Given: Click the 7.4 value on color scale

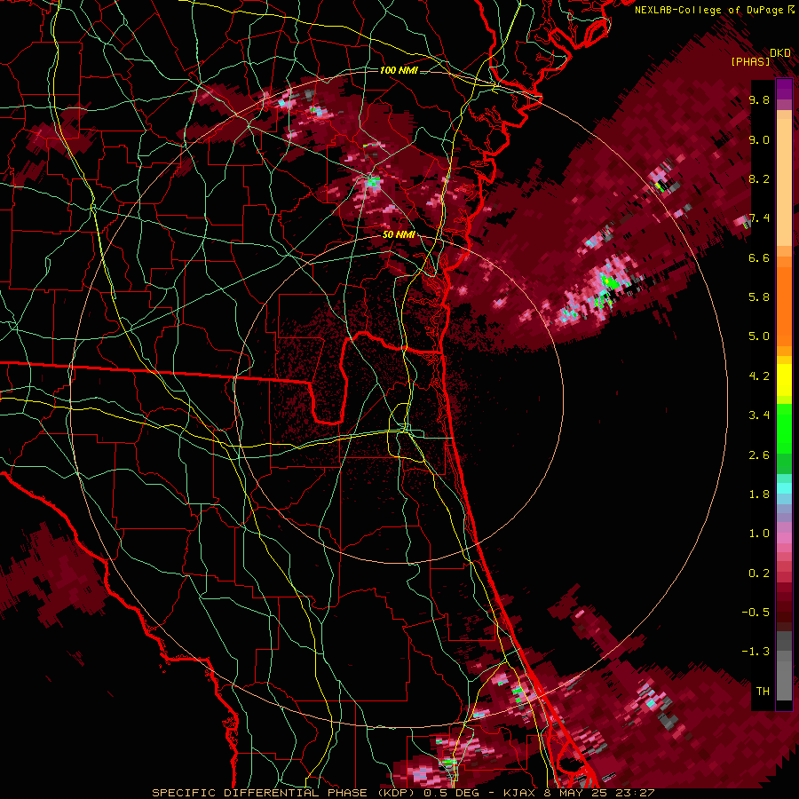Looking at the screenshot, I should point(759,218).
